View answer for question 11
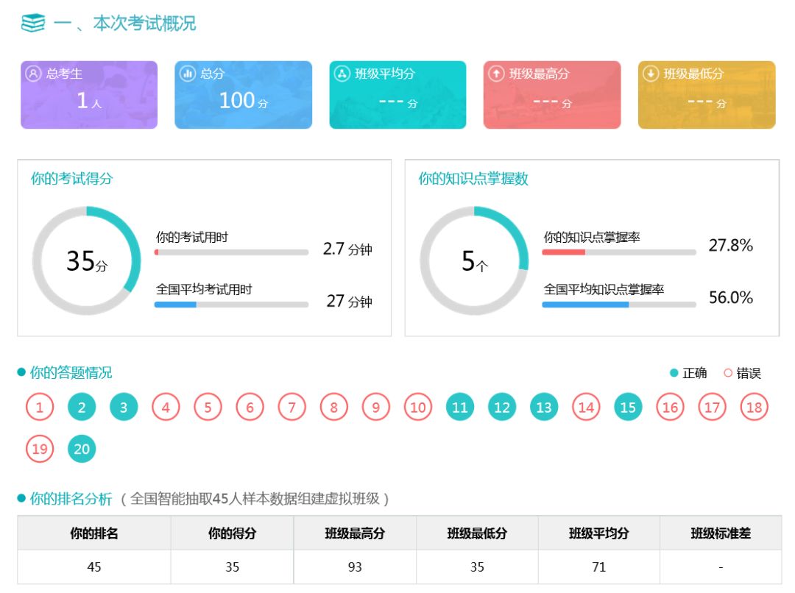Image resolution: width=795 pixels, height=593 pixels. (460, 407)
